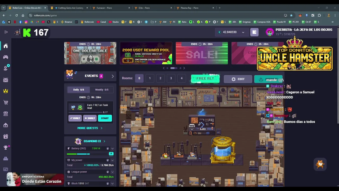
Task: Expand the Battery section
Action: [112, 149]
